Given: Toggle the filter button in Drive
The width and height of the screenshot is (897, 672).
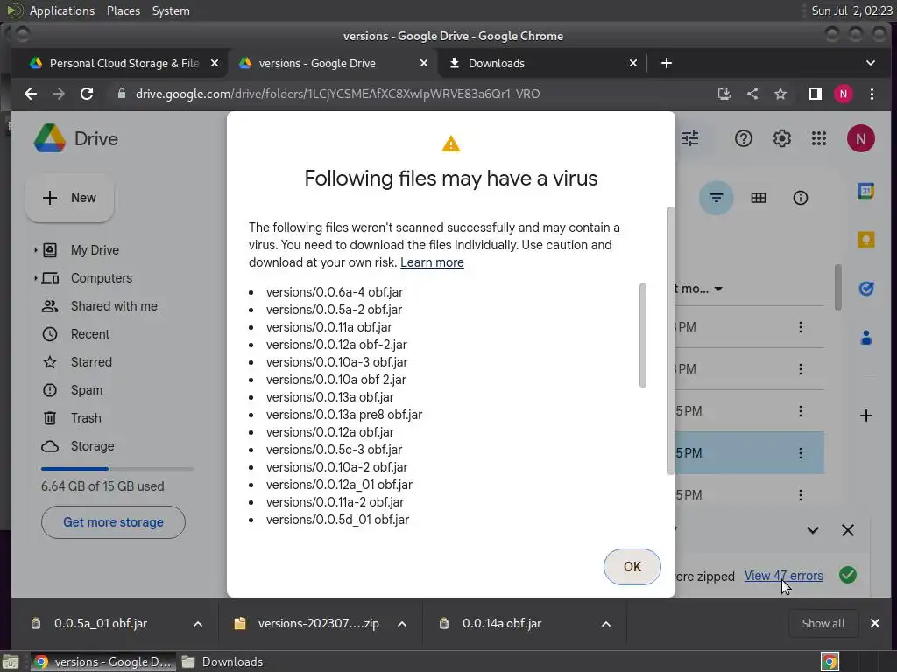Looking at the screenshot, I should coord(716,198).
